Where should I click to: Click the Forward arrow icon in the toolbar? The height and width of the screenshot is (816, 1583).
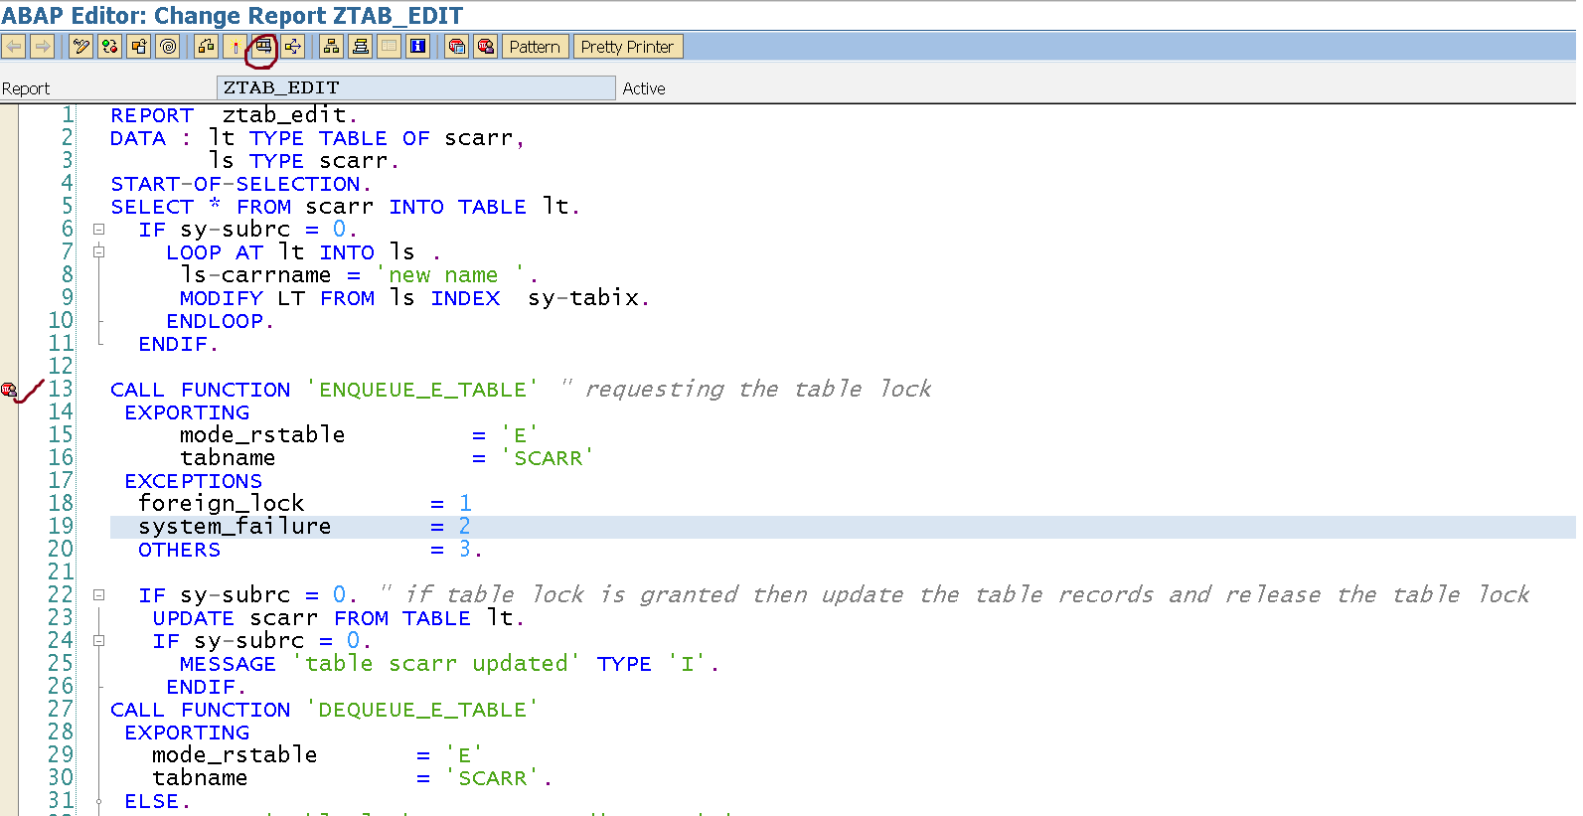pos(42,47)
